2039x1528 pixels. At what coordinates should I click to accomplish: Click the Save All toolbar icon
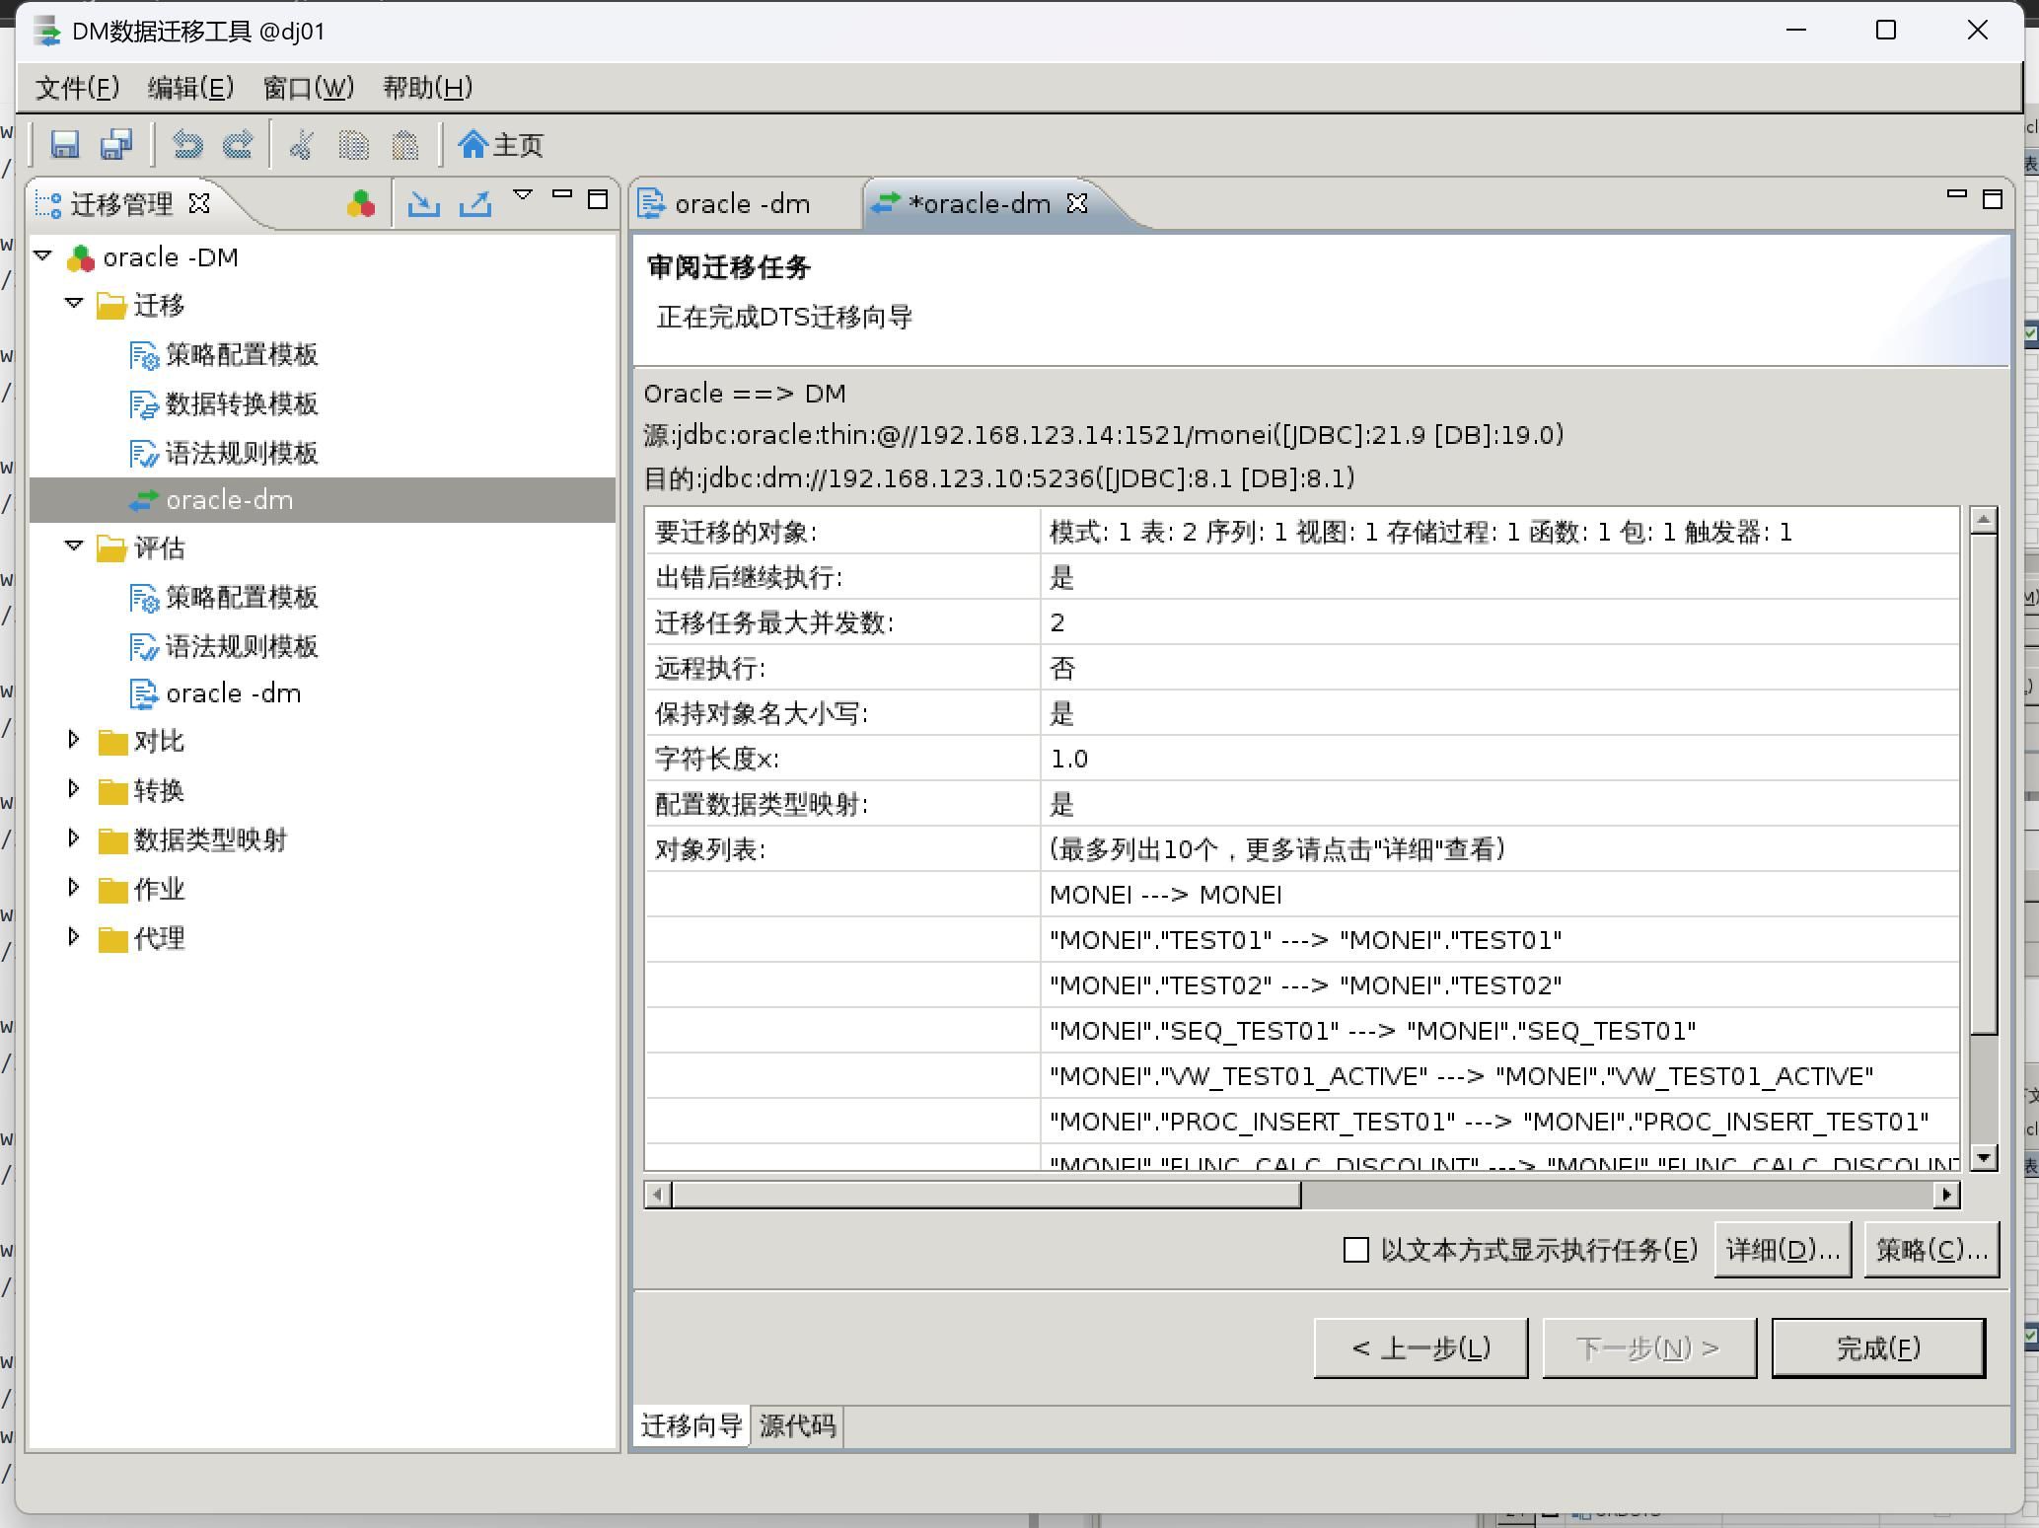click(x=117, y=145)
